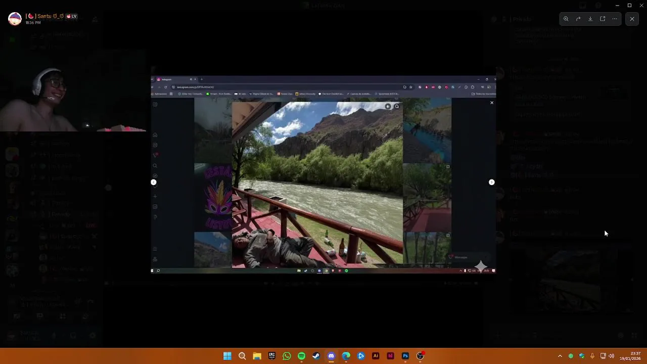Open Steam from taskbar
This screenshot has width=647, height=364.
(x=316, y=356)
